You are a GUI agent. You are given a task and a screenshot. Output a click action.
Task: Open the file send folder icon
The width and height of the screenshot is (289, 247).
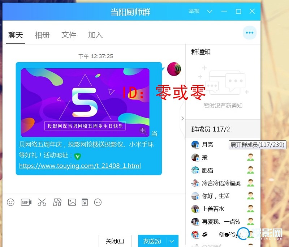click(x=57, y=203)
